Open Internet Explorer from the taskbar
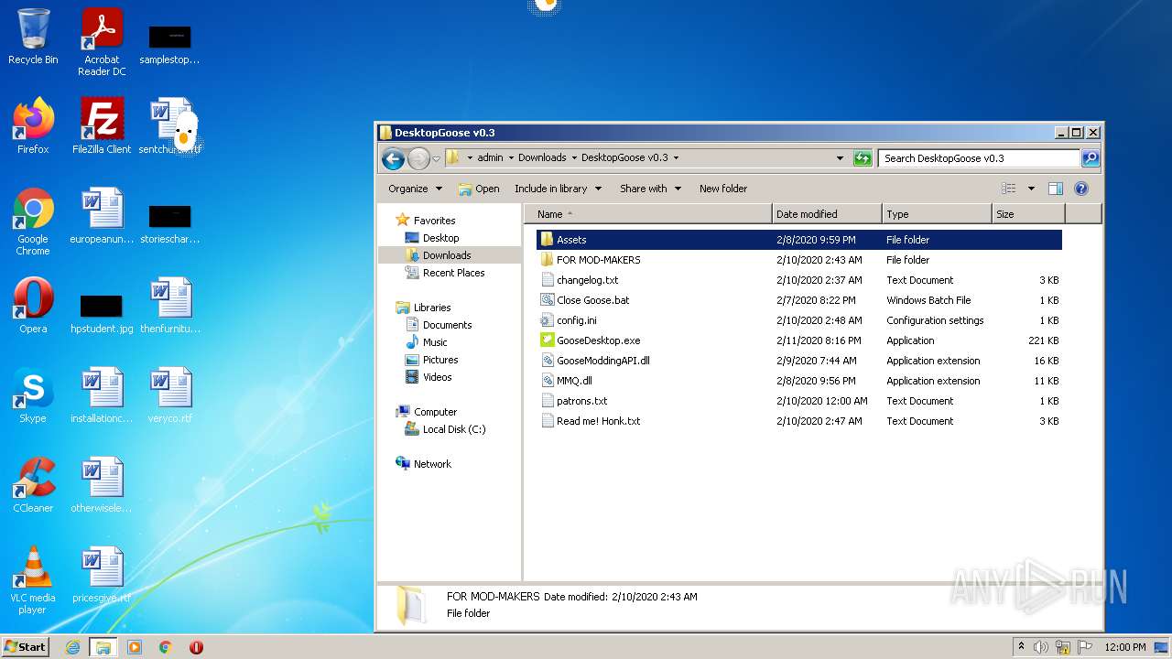This screenshot has width=1172, height=659. pyautogui.click(x=72, y=647)
